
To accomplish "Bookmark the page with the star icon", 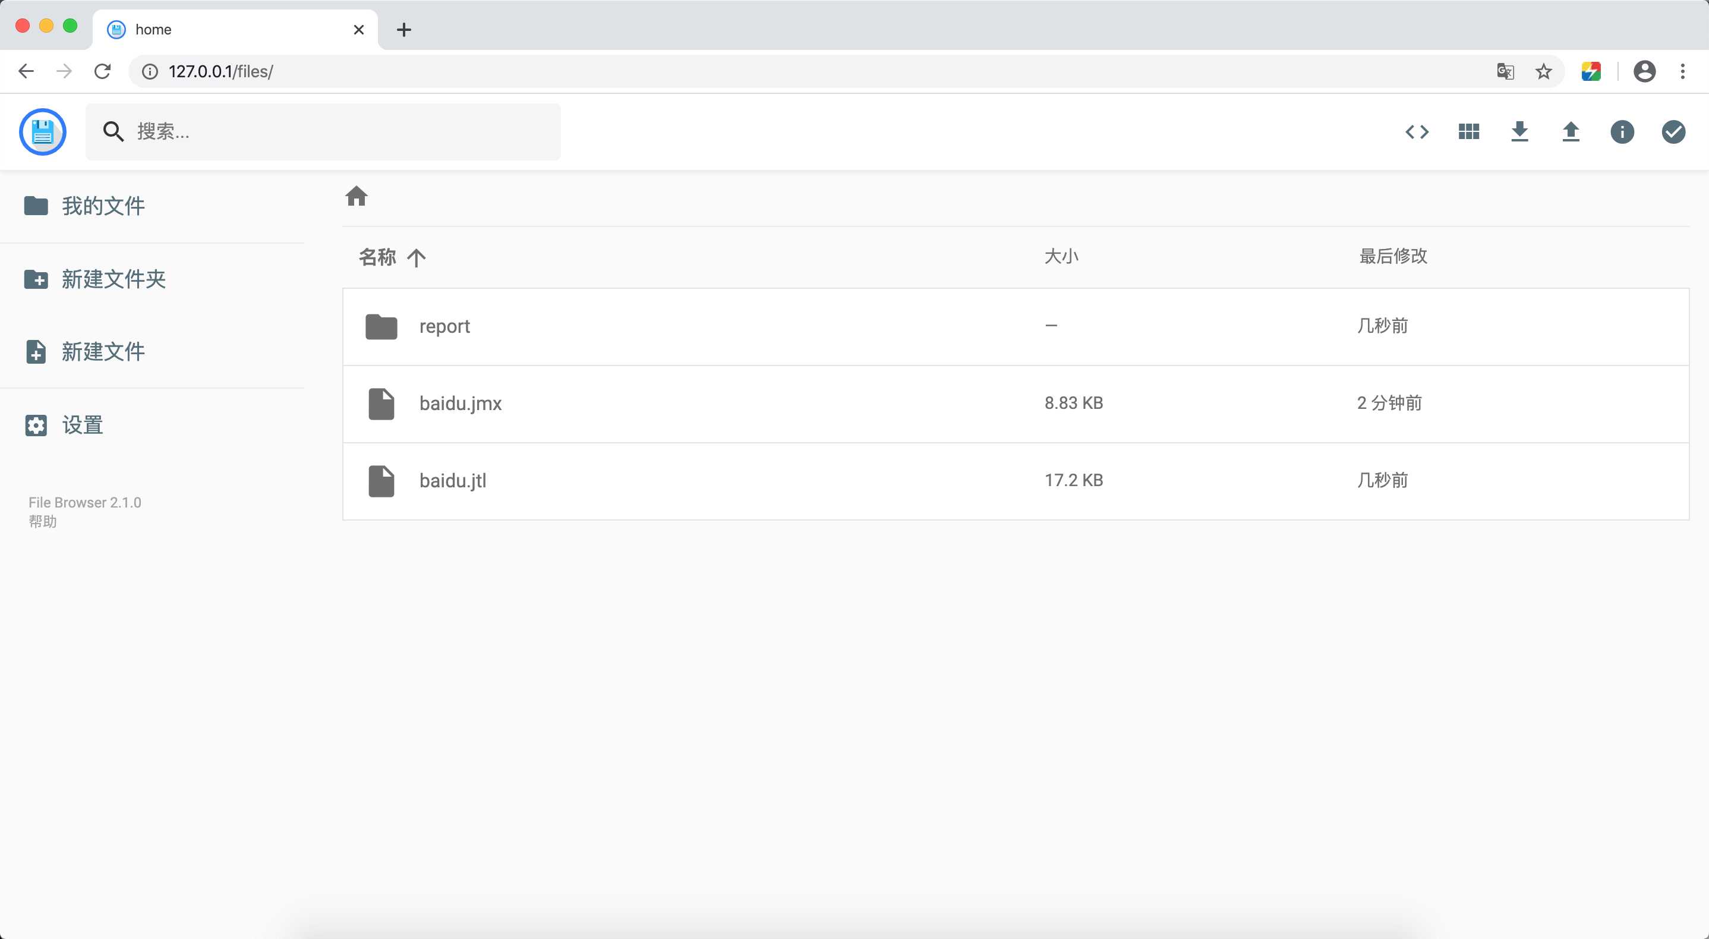I will 1544,71.
